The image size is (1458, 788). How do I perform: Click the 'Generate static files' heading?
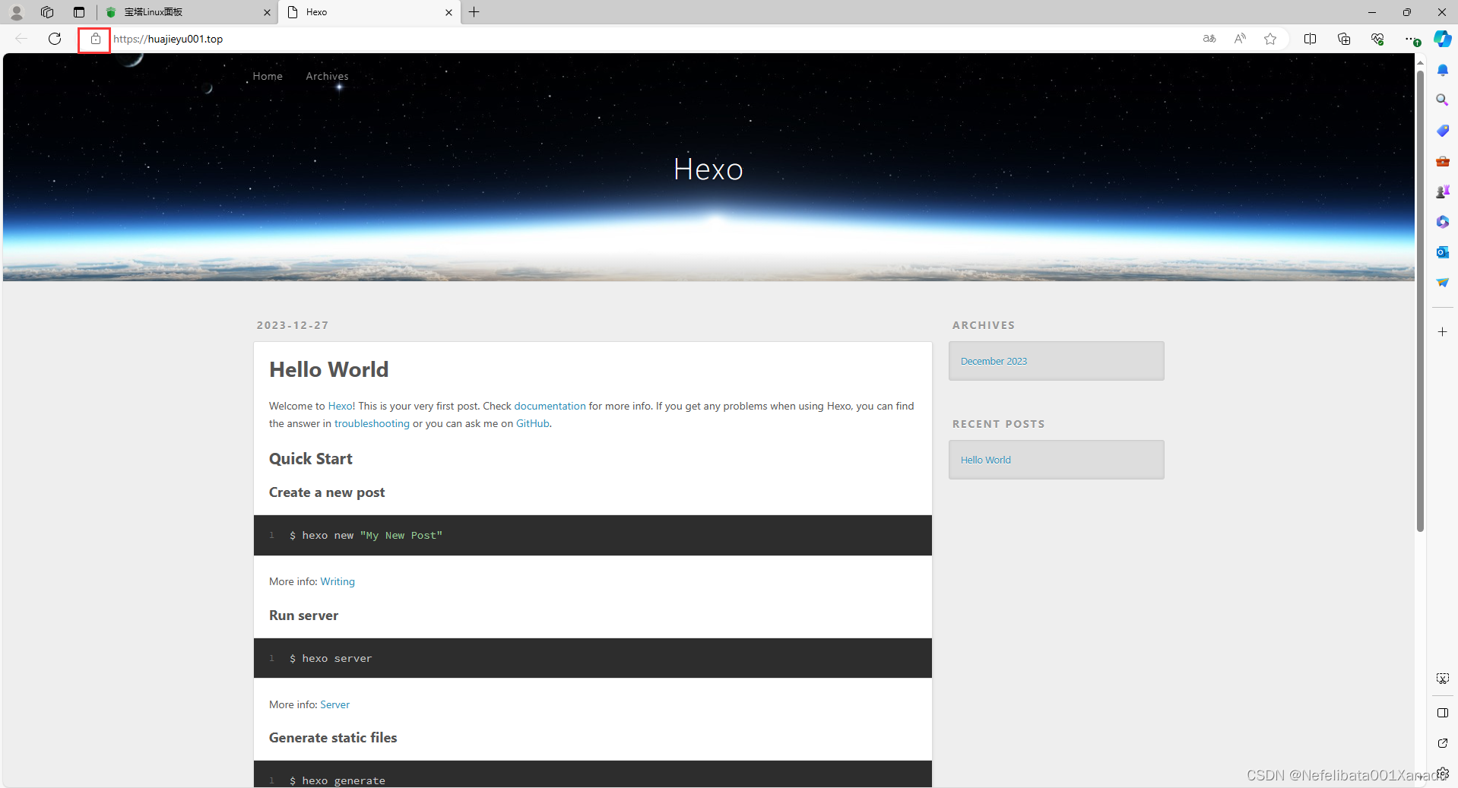pyautogui.click(x=333, y=738)
